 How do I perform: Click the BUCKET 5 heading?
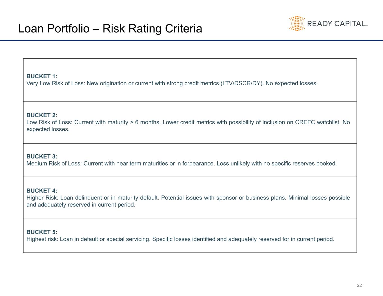42,232
